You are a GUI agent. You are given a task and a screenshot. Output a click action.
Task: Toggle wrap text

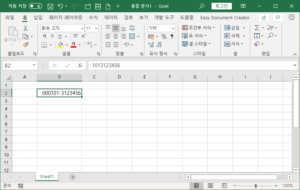tap(132, 28)
